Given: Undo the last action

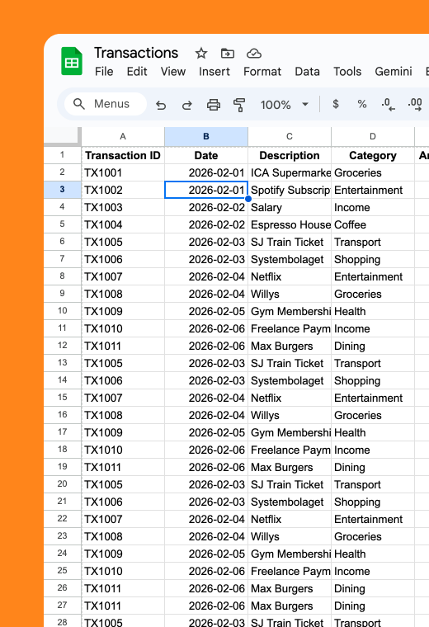Looking at the screenshot, I should click(x=161, y=105).
